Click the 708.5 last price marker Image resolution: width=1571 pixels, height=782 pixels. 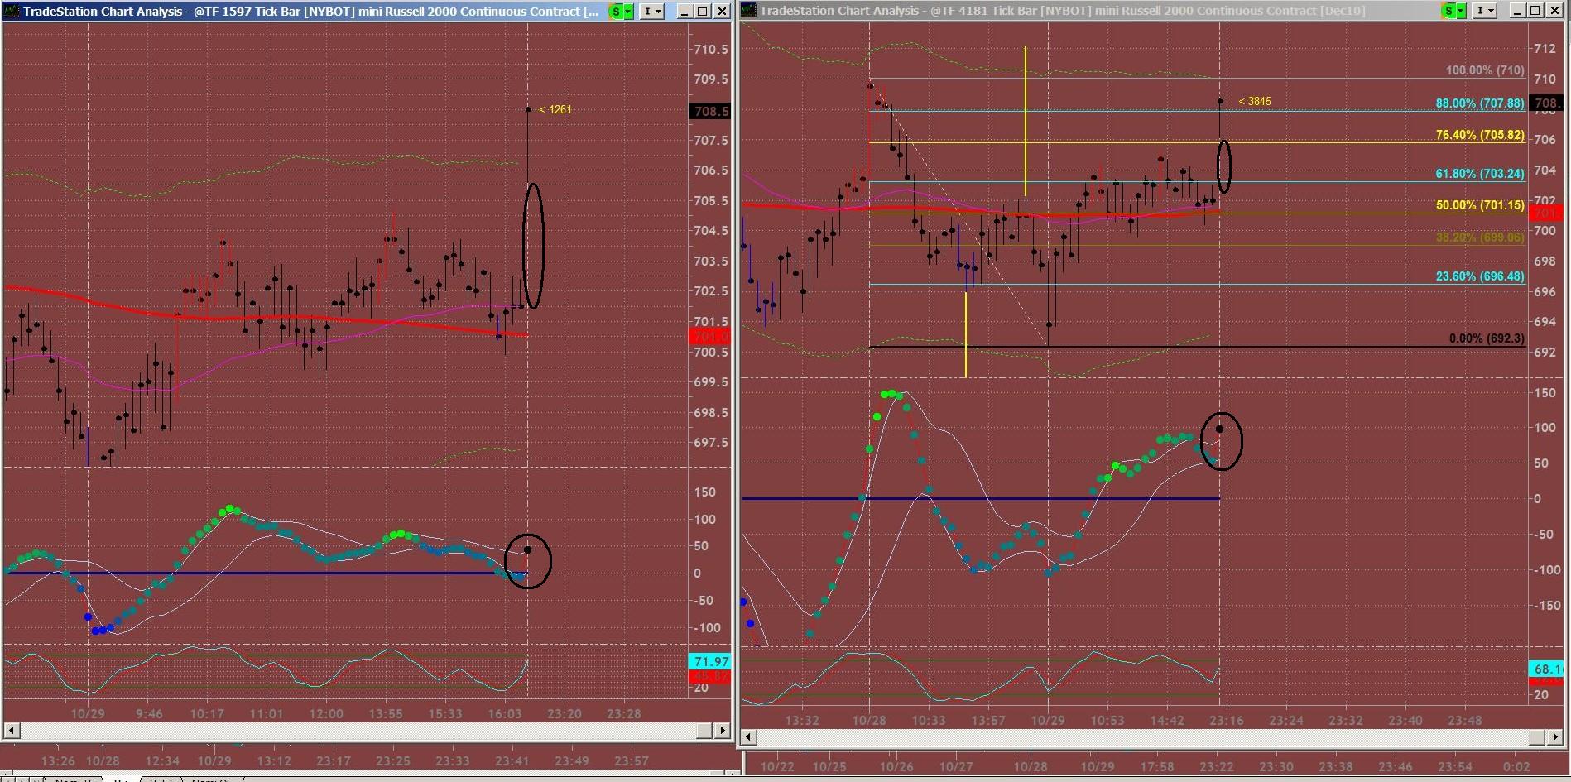point(710,111)
